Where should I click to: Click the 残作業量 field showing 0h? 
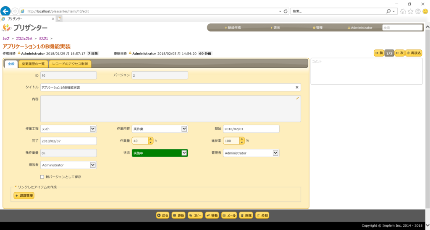coord(68,153)
